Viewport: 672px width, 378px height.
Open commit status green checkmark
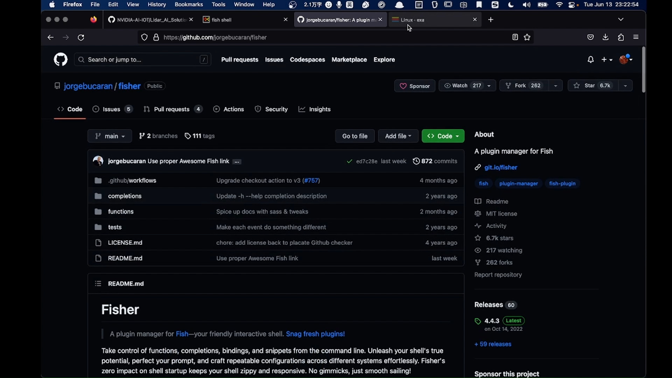coord(349,161)
